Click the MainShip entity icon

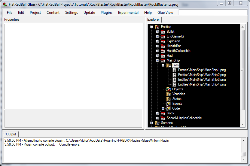click(163, 61)
